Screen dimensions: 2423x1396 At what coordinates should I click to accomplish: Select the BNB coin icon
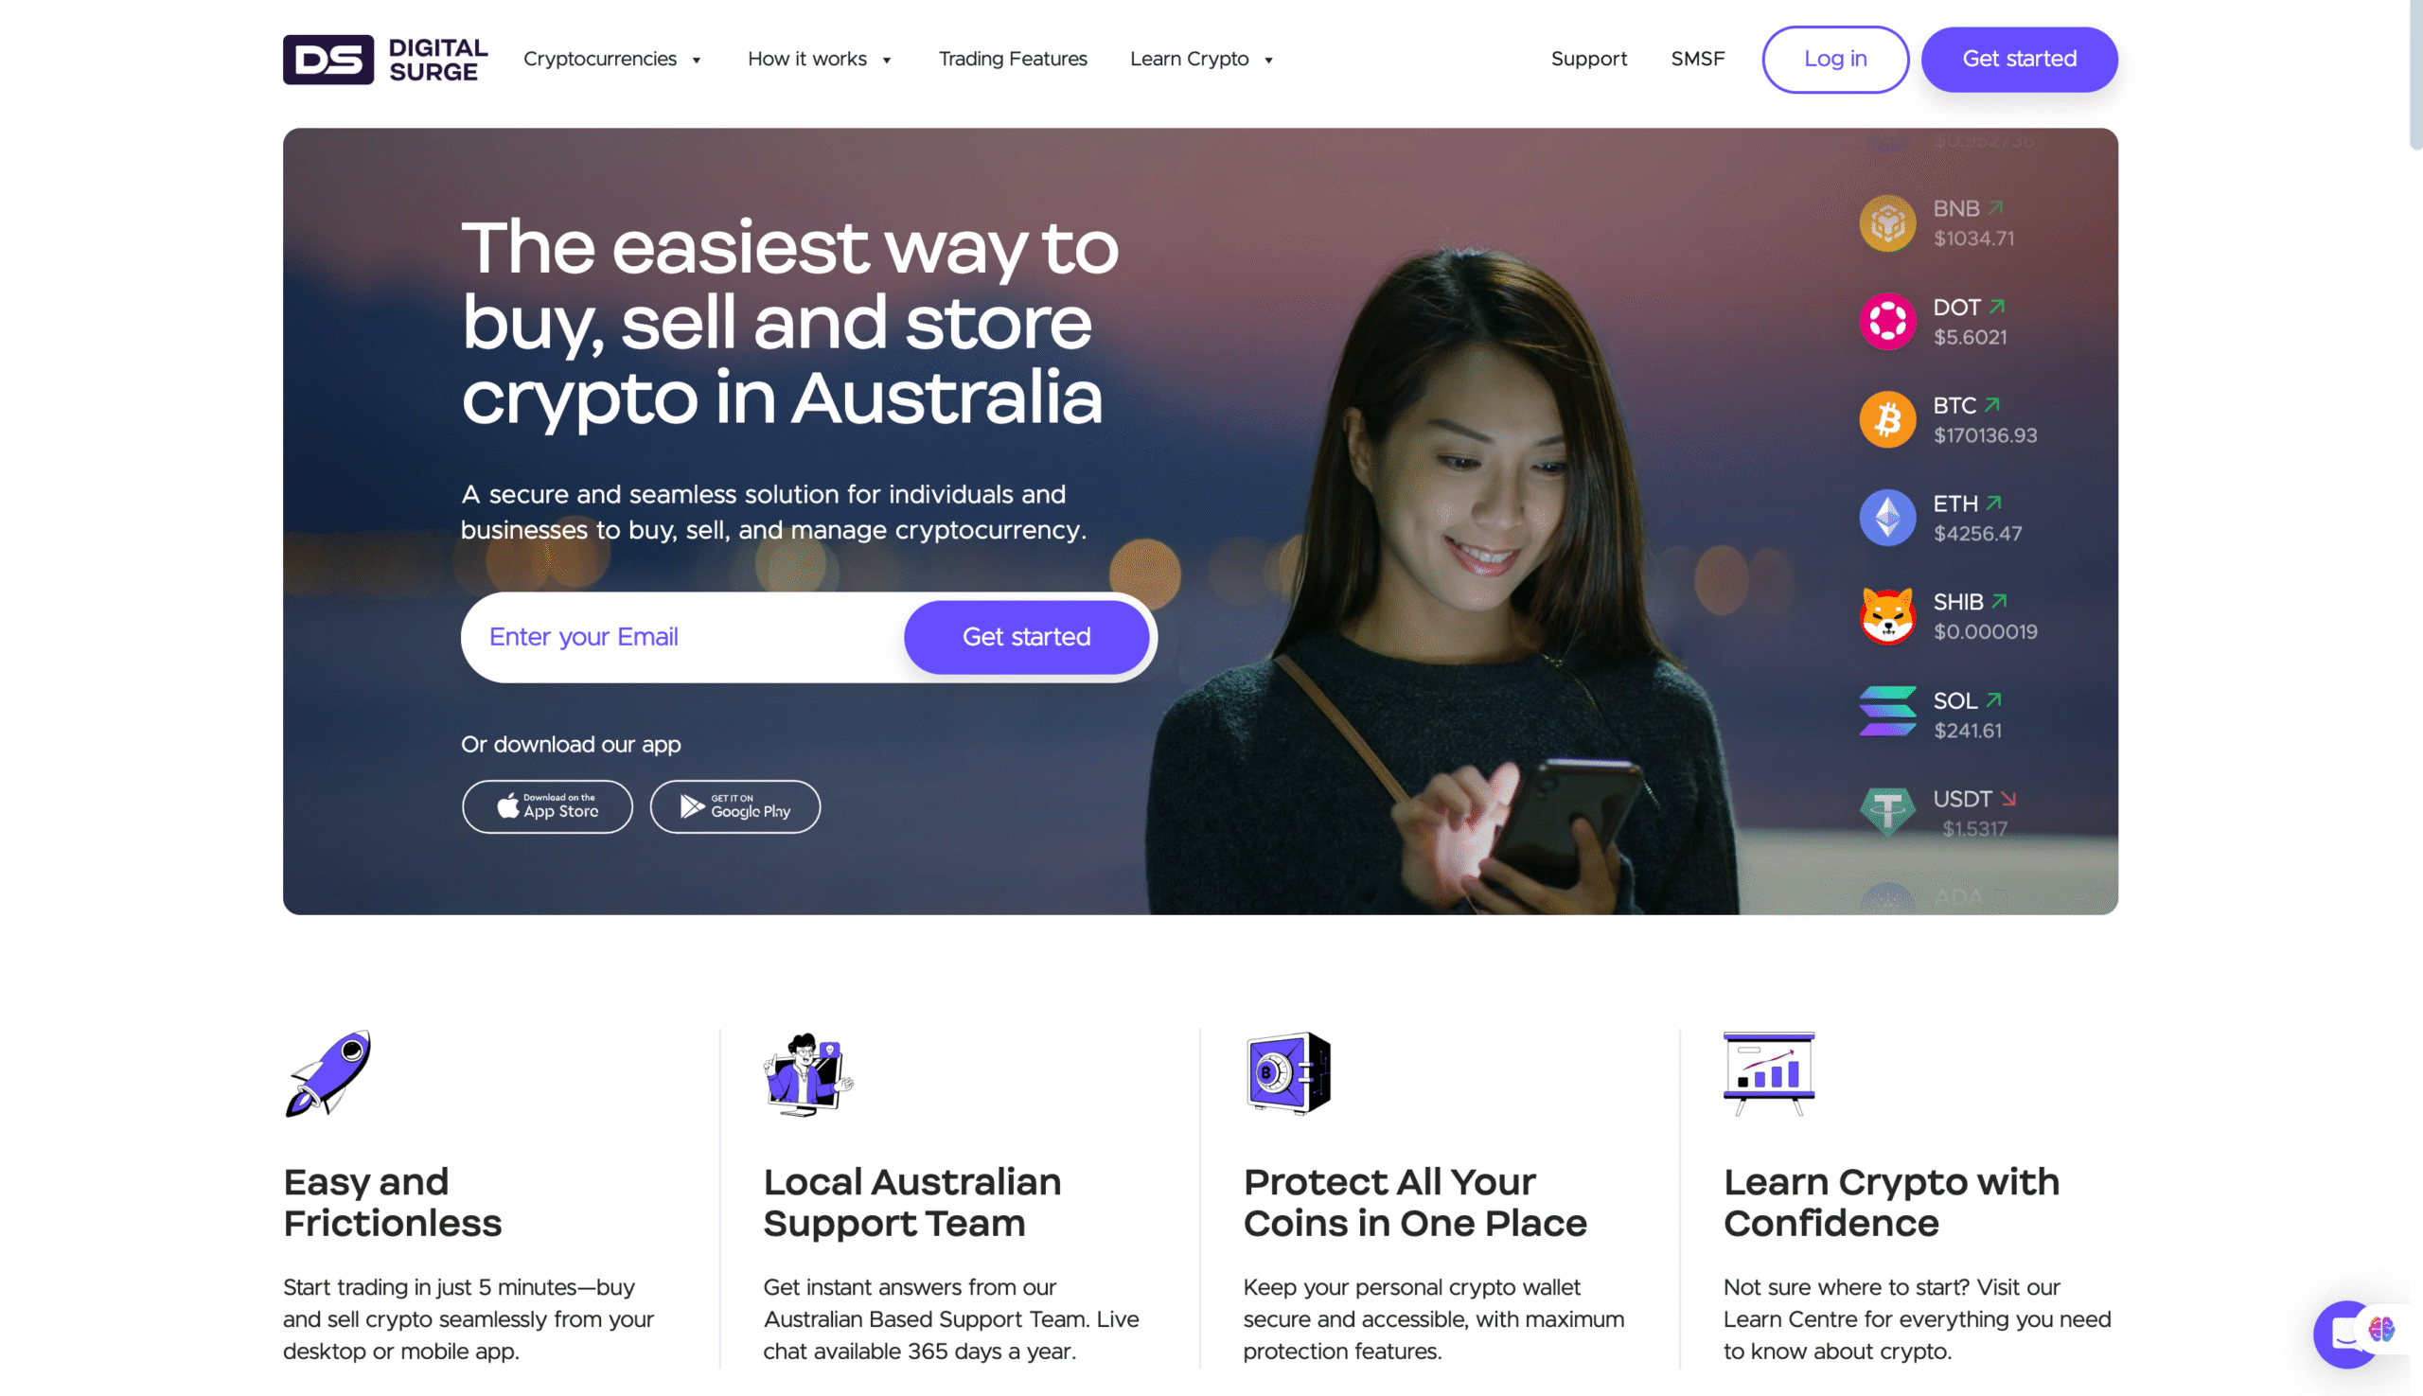pos(1886,223)
